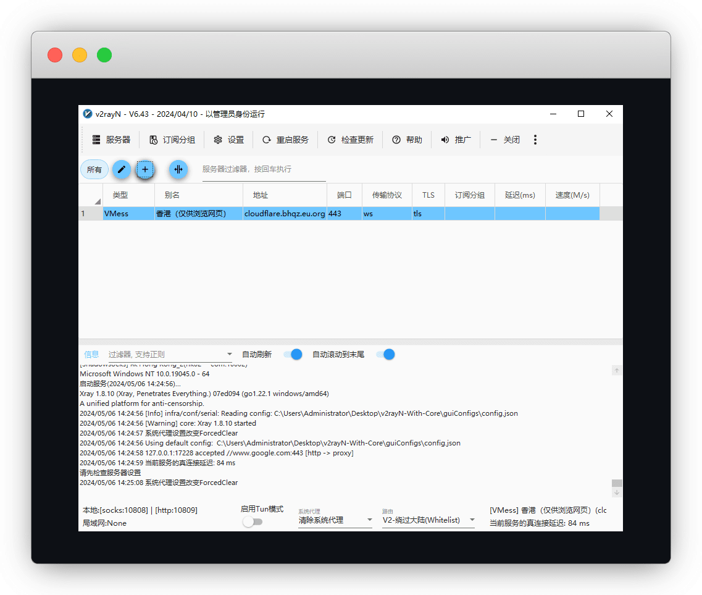Click the blue pencil edit group icon
702x595 pixels.
point(122,169)
